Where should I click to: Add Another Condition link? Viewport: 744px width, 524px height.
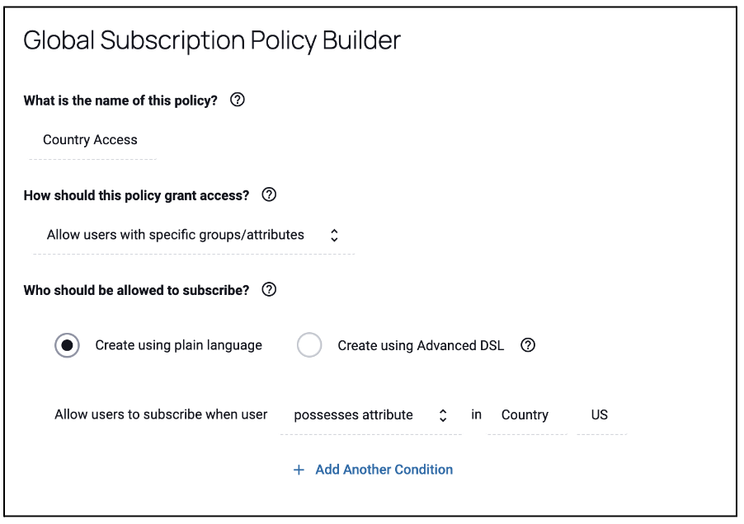click(384, 470)
